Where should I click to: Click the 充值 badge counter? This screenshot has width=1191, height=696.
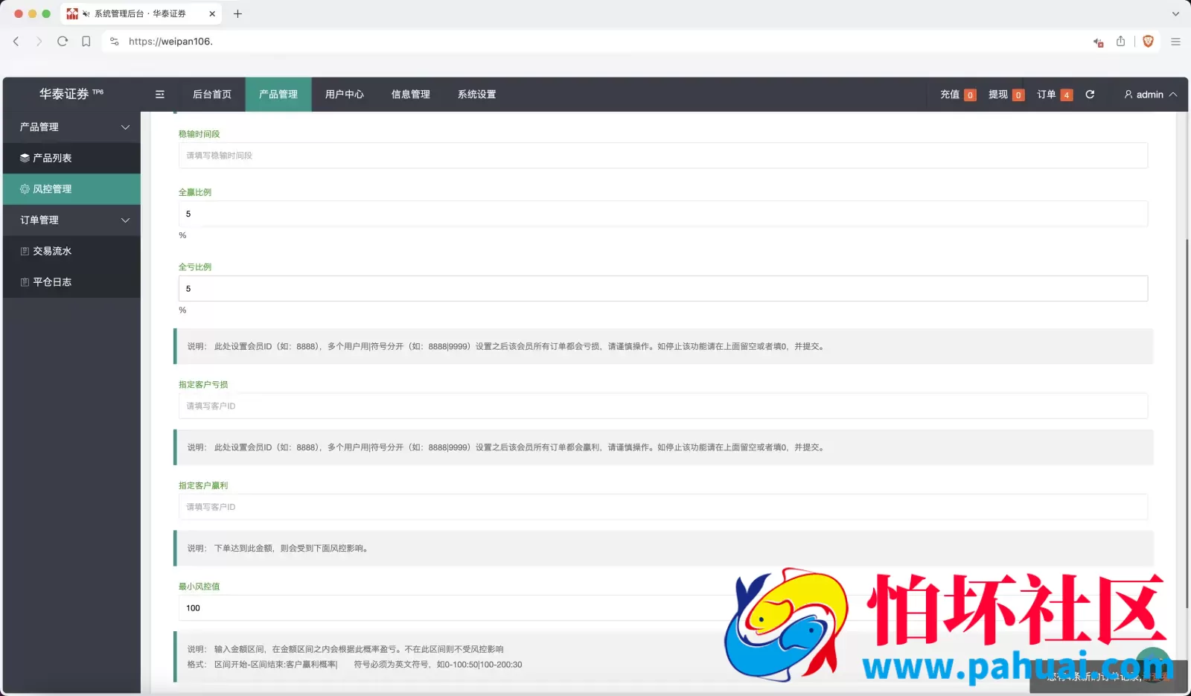970,95
